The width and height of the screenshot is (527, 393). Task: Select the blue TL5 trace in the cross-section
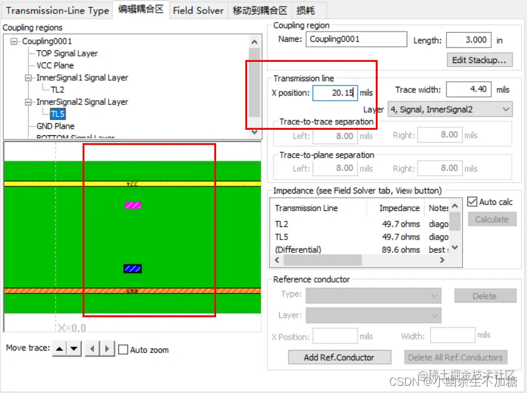click(x=132, y=269)
